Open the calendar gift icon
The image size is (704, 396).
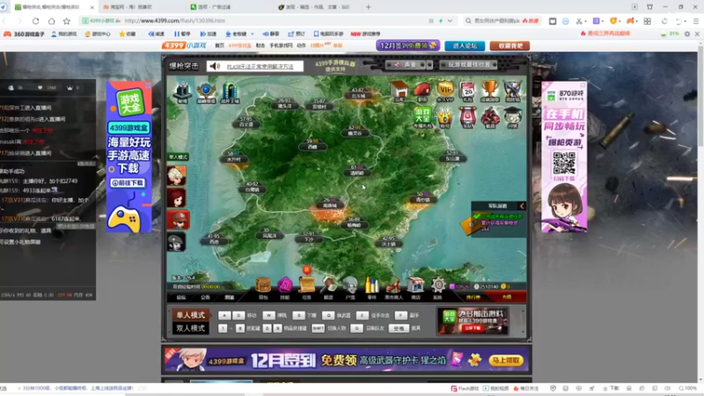[467, 91]
